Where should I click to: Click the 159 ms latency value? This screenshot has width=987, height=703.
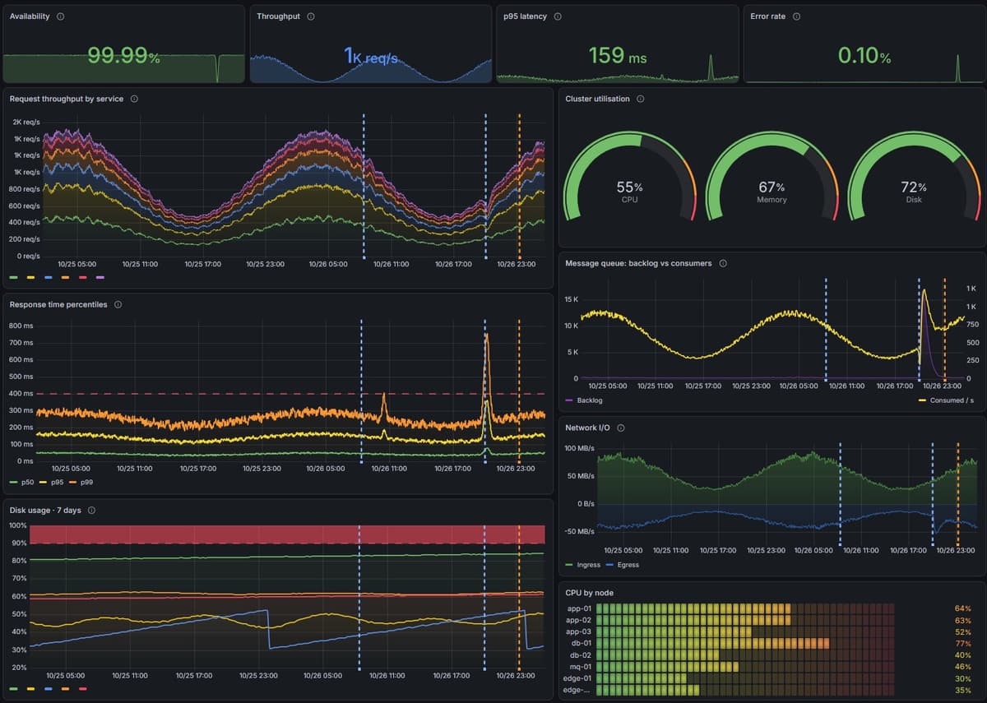tap(618, 56)
